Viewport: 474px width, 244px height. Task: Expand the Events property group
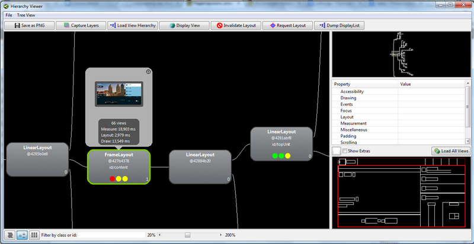click(x=347, y=104)
